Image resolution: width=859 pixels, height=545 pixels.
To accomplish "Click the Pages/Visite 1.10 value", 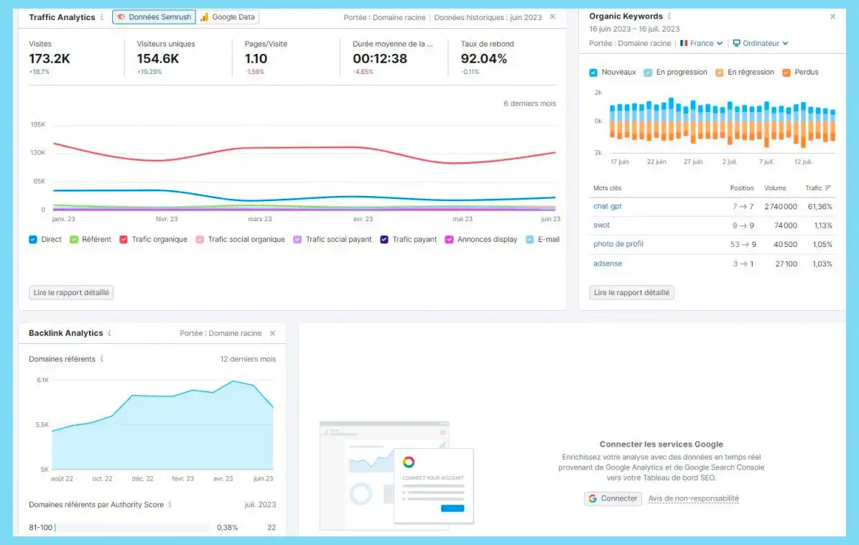I will click(256, 59).
